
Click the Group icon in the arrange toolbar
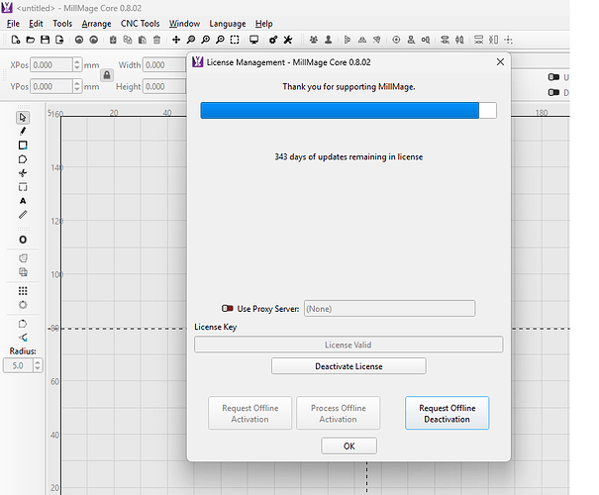point(314,40)
